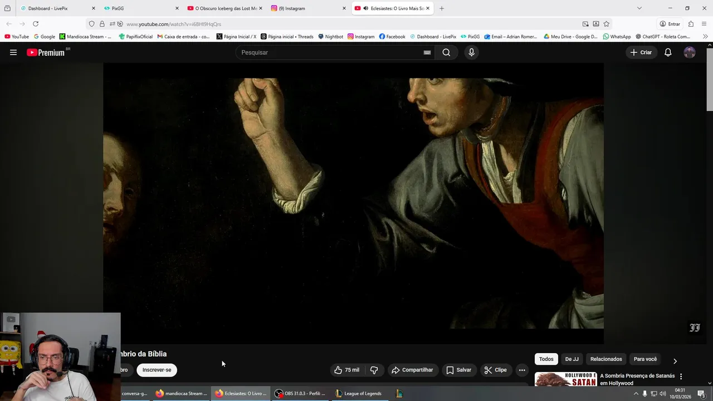
Task: Click the page vertical scrollbar
Action: tap(710, 80)
